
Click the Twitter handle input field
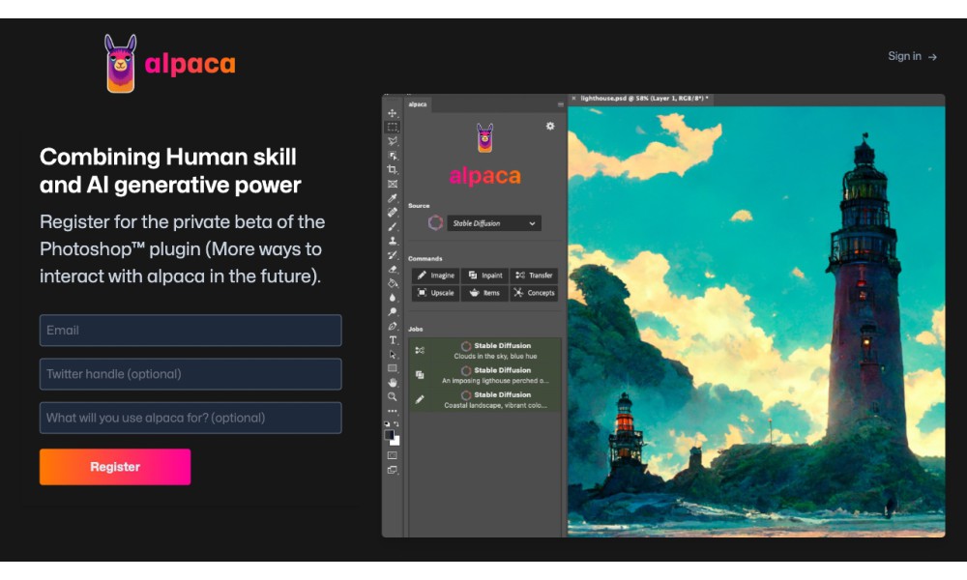pos(190,374)
